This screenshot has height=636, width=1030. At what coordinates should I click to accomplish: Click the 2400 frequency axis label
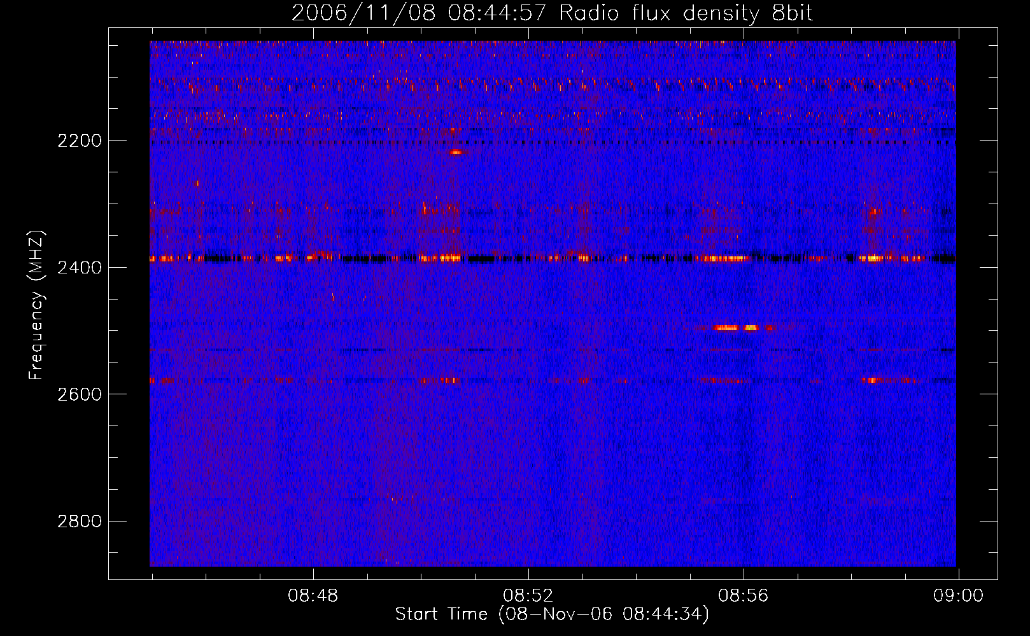pyautogui.click(x=80, y=268)
